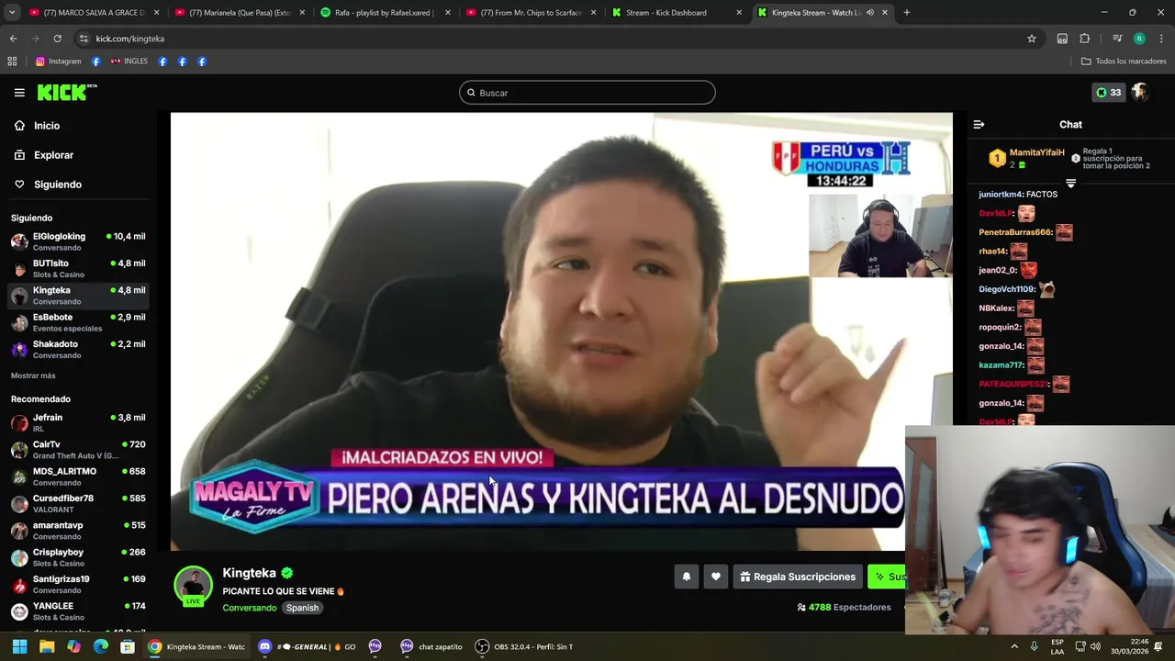
Task: Click juniortkm4 username in chat
Action: click(1000, 195)
